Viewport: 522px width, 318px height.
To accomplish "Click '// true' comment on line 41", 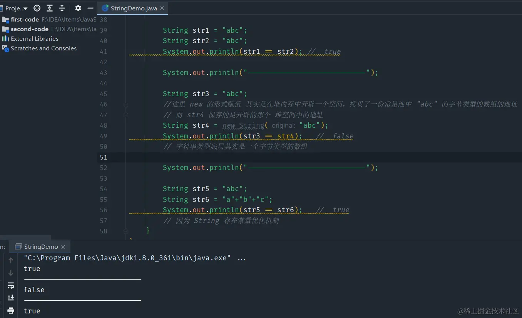I will point(324,52).
